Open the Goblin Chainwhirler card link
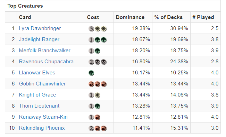Image resolution: width=226 pixels, height=137 pixels. tap(42, 84)
